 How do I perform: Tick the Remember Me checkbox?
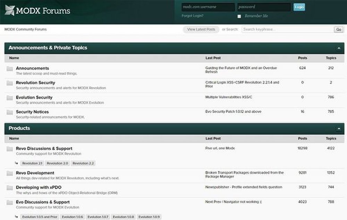point(239,16)
